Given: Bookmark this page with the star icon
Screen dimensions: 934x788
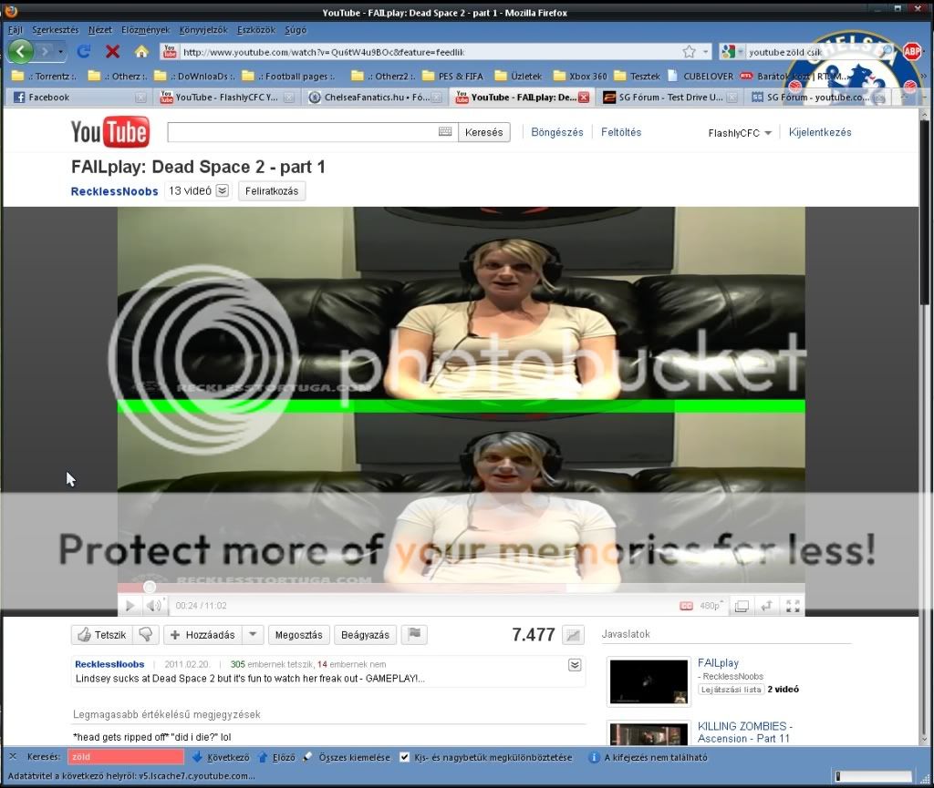Looking at the screenshot, I should pyautogui.click(x=690, y=52).
